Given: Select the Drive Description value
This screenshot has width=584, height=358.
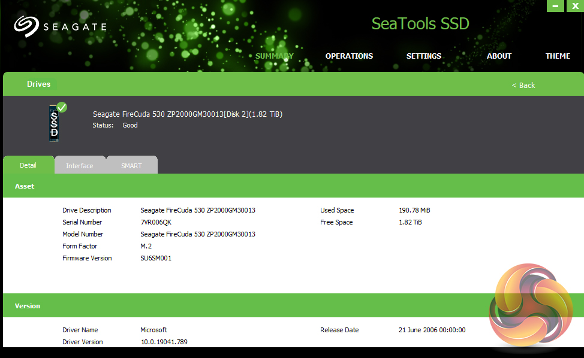Looking at the screenshot, I should coord(198,210).
